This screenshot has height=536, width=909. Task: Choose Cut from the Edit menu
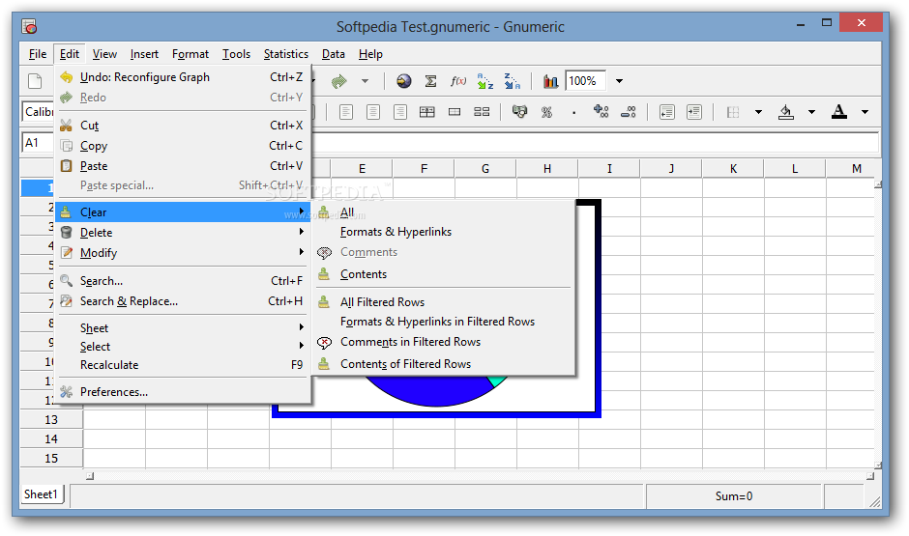pyautogui.click(x=183, y=125)
